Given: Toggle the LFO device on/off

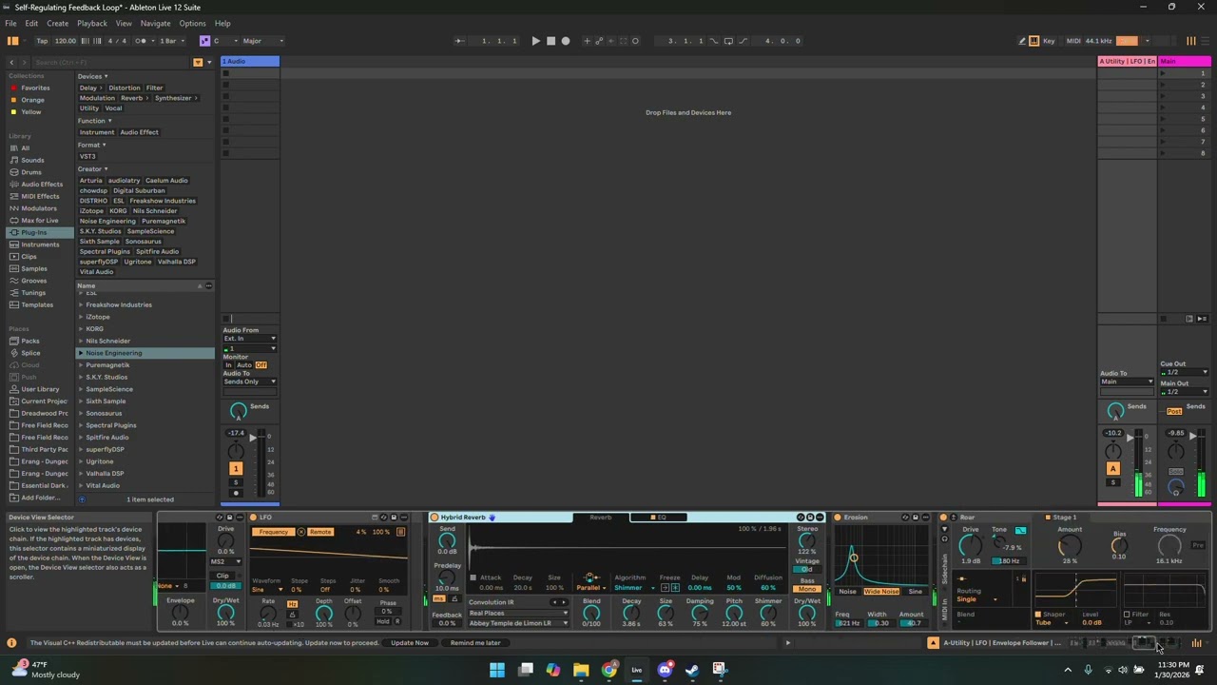Looking at the screenshot, I should pos(253,518).
